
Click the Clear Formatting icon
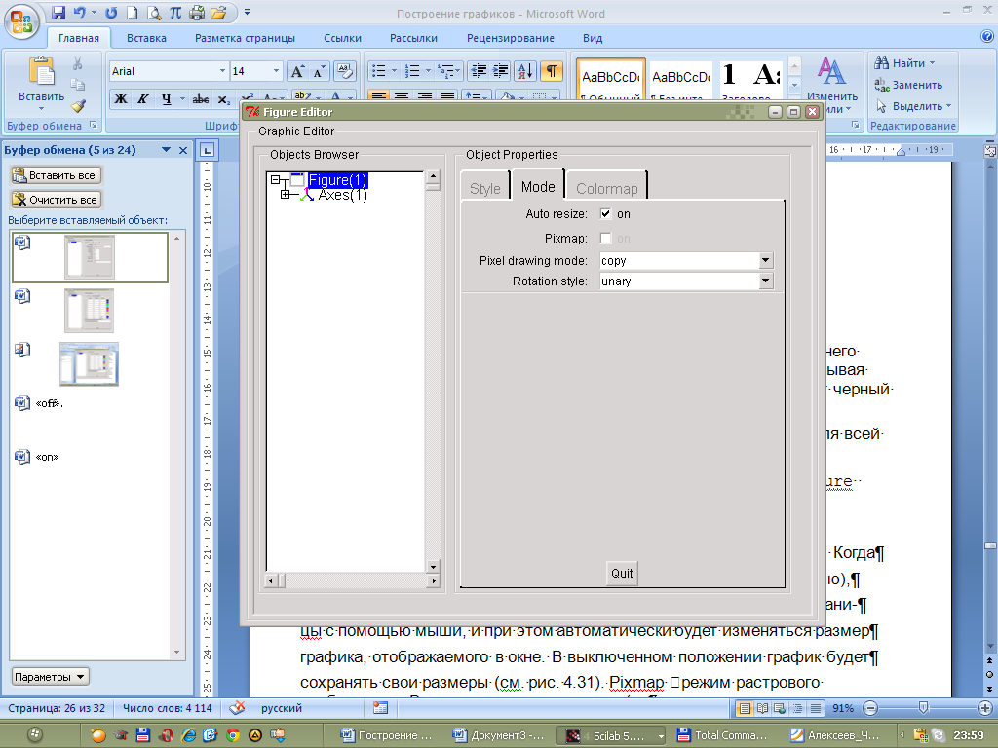tap(344, 71)
